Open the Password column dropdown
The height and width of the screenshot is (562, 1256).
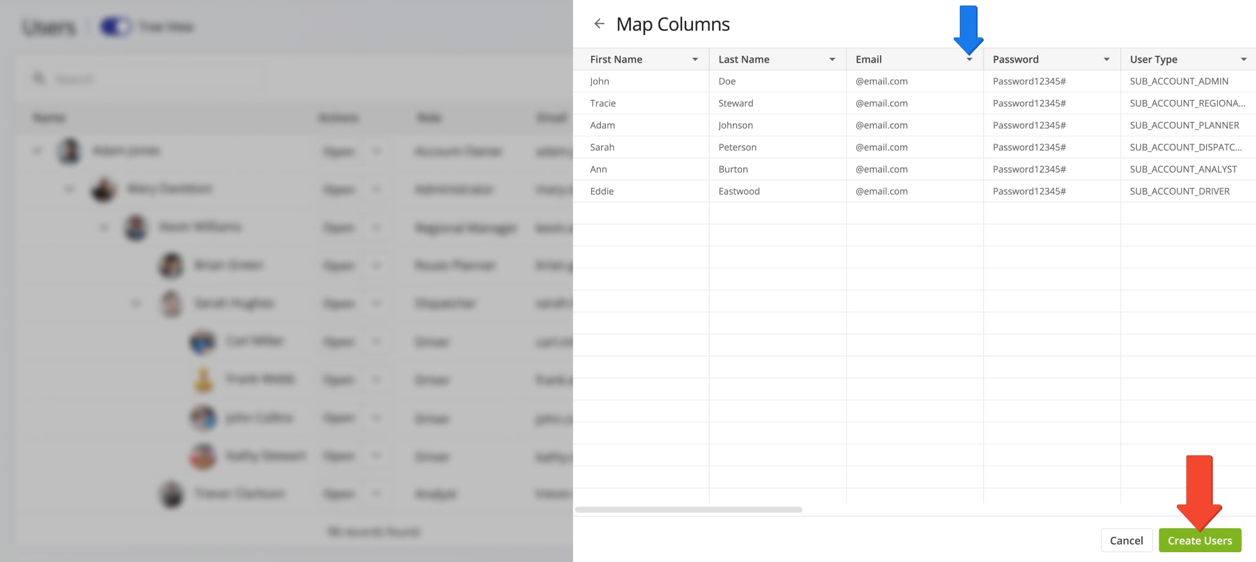click(1107, 60)
